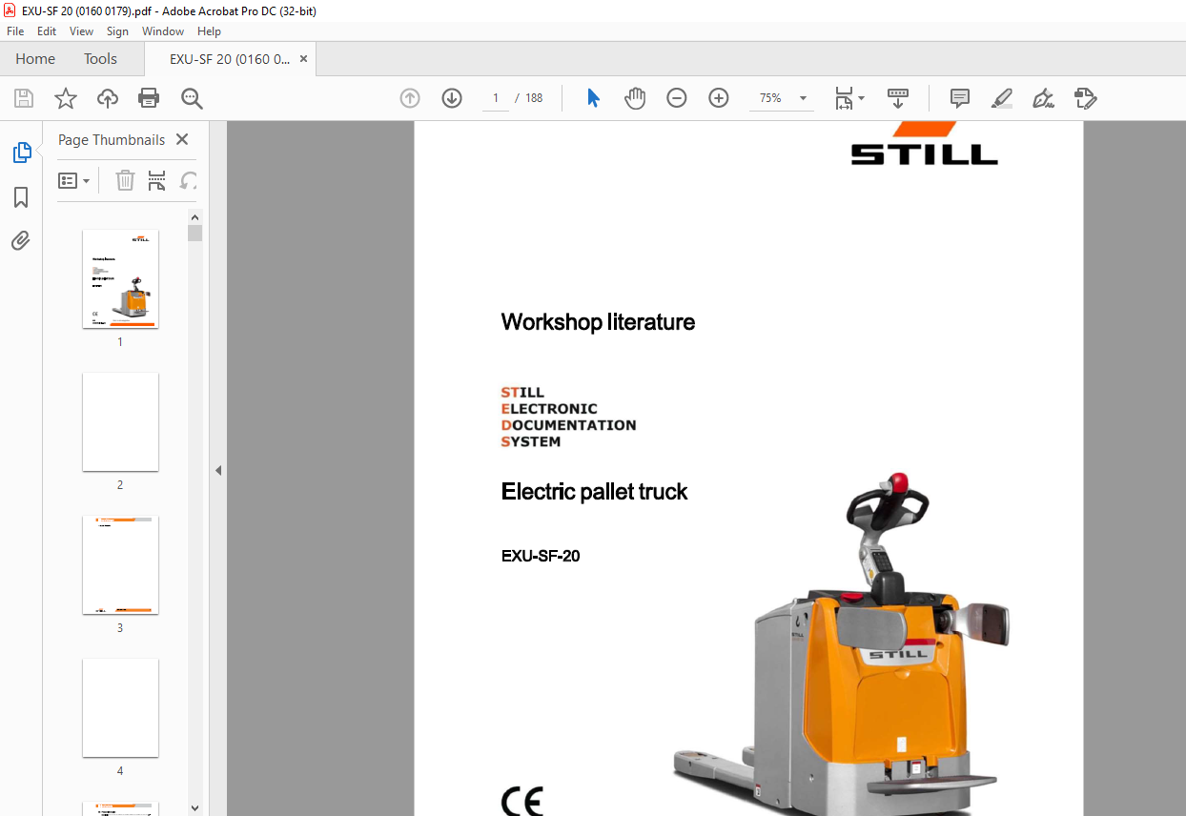The width and height of the screenshot is (1186, 816).
Task: Print the document
Action: pos(149,98)
